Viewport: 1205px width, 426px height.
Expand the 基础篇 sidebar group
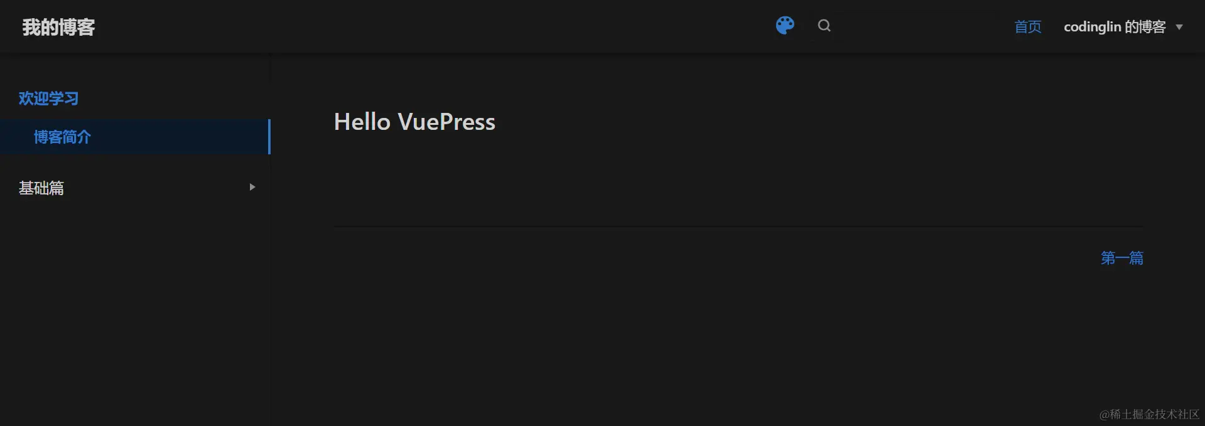pos(41,188)
